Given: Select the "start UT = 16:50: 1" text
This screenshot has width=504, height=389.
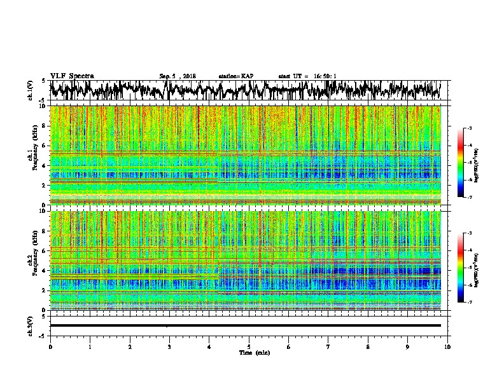Looking at the screenshot, I should tap(307, 76).
